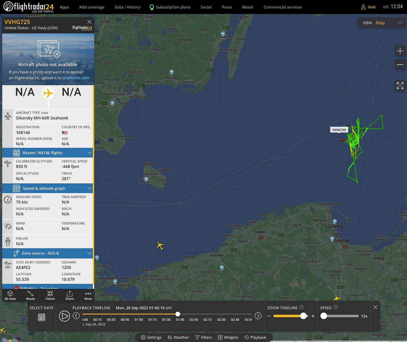This screenshot has height=342, width=407.
Task: Click the Zoom Timeline slider handle
Action: coord(303,316)
